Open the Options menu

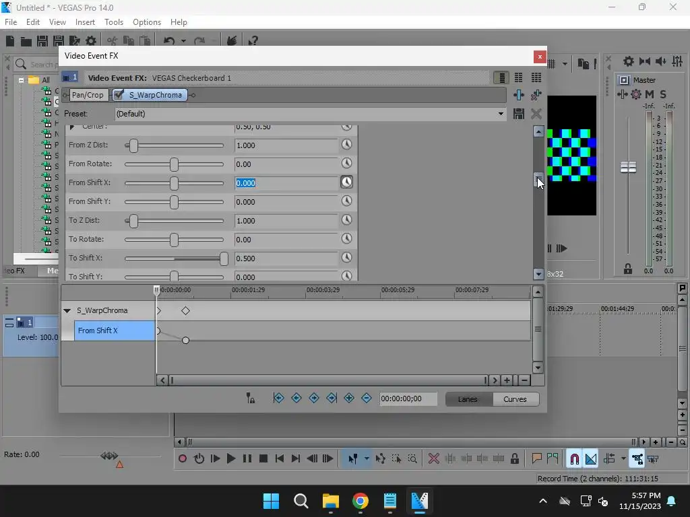(146, 22)
